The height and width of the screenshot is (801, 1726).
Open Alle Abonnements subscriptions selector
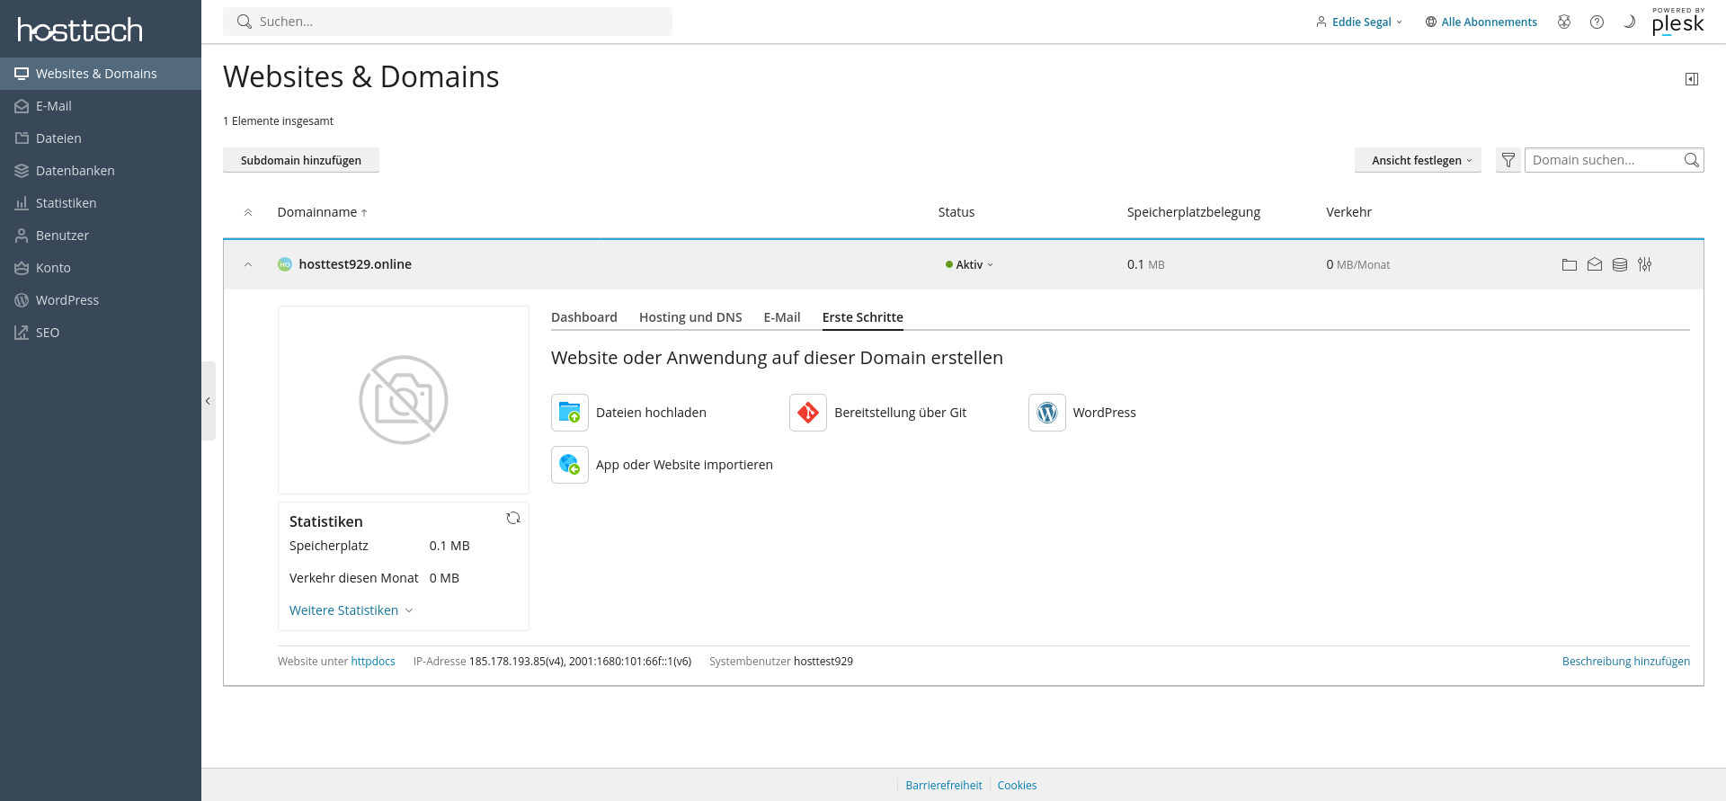click(1481, 22)
